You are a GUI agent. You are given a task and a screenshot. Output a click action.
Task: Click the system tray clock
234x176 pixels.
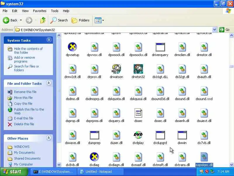pyautogui.click(x=223, y=172)
